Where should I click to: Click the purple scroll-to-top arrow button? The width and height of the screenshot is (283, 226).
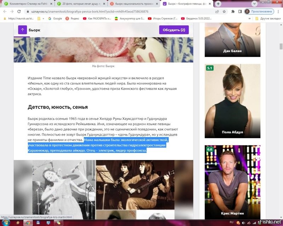[23, 30]
